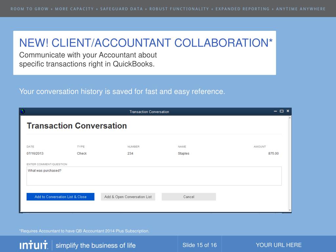This screenshot has width=336, height=252.
Task: Click the NEW! CLIENT/ACCOUNTANT COLLABORATION title
Action: [x=146, y=43]
